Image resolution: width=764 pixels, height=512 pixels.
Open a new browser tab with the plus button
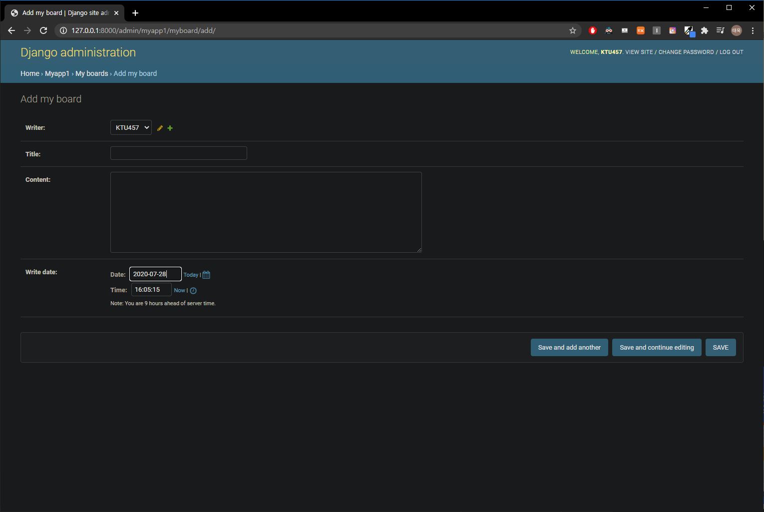click(135, 13)
